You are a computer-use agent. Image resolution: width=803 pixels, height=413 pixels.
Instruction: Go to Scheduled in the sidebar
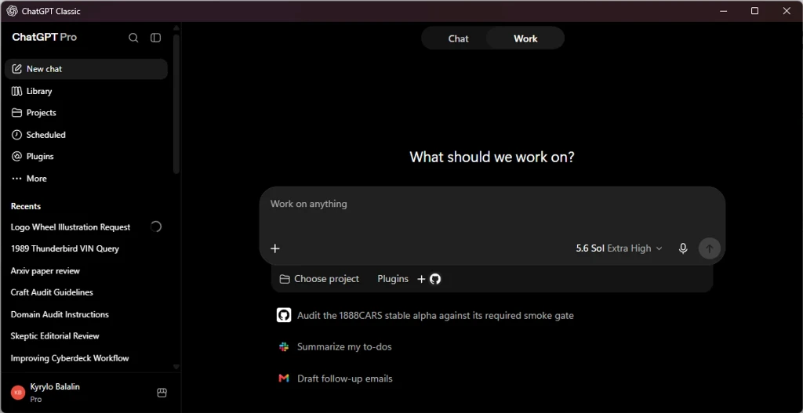tap(86, 135)
